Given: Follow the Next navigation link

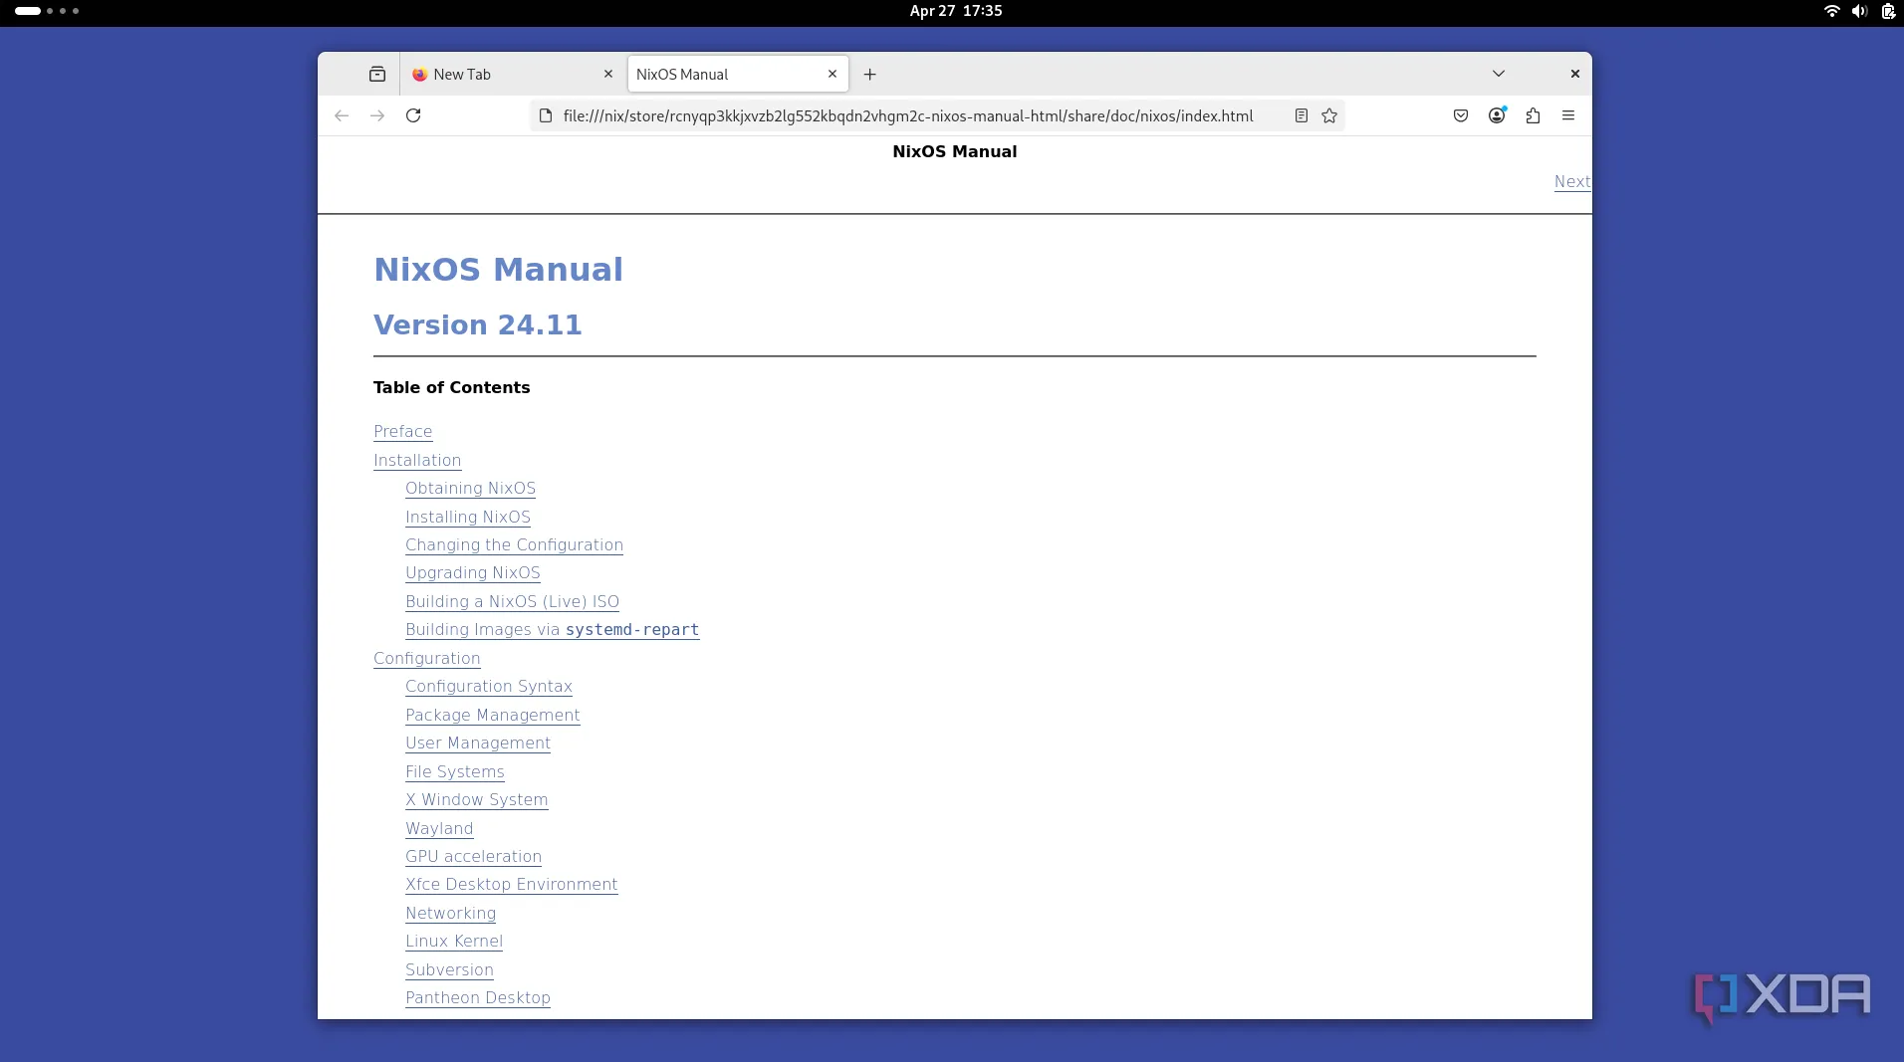Looking at the screenshot, I should pyautogui.click(x=1571, y=181).
